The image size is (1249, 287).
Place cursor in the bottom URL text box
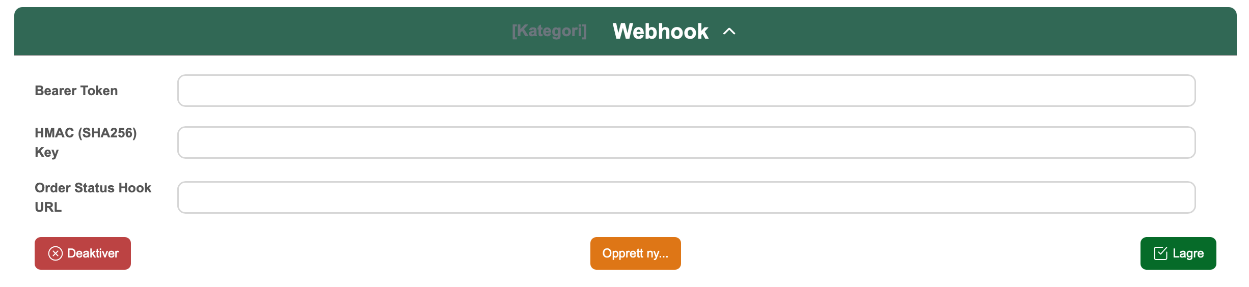click(686, 197)
